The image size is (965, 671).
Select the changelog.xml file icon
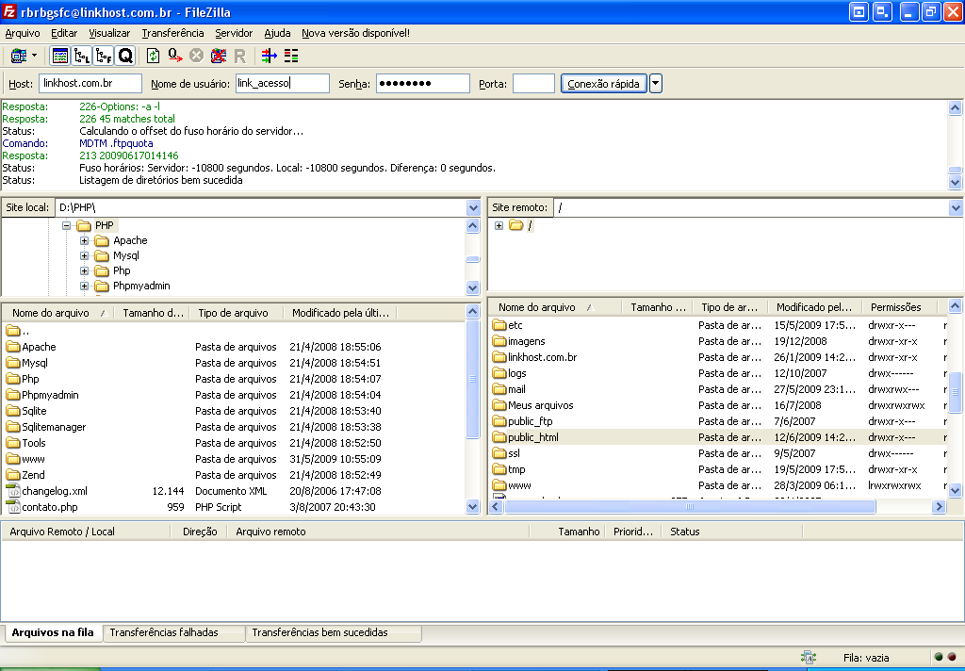[x=13, y=491]
